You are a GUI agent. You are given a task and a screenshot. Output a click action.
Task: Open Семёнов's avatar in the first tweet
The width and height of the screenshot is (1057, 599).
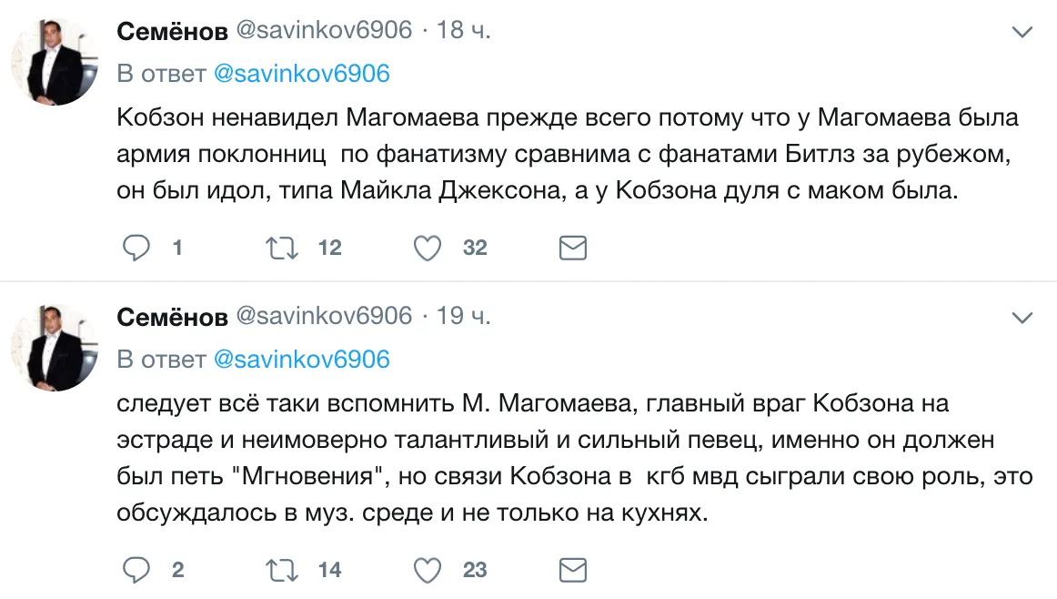(54, 63)
